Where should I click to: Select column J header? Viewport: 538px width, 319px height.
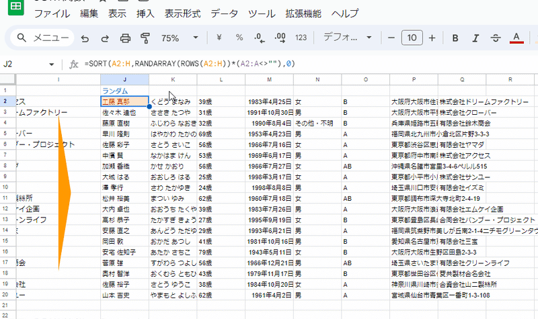pos(124,79)
